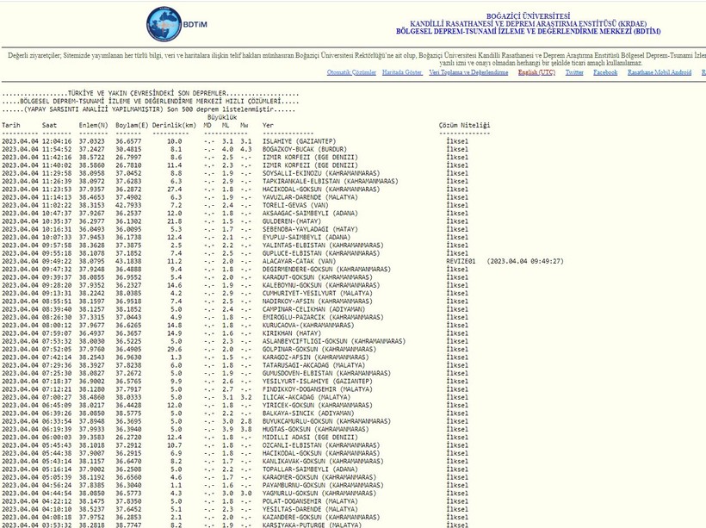Screen dimensions: 706x528
Task: Open the Haritada Göster link
Action: click(x=402, y=72)
